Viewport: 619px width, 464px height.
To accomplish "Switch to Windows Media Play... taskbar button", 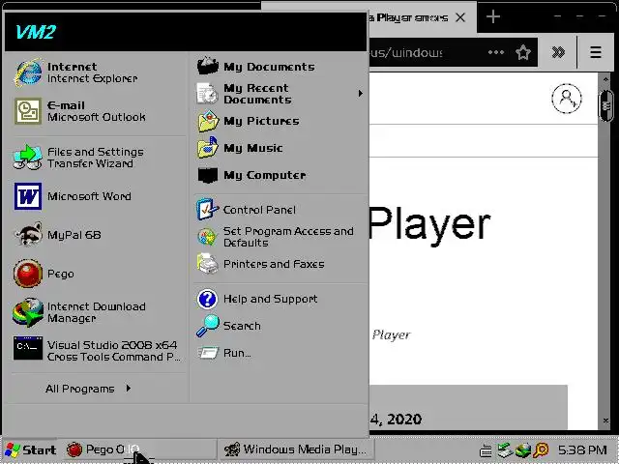I will (295, 449).
